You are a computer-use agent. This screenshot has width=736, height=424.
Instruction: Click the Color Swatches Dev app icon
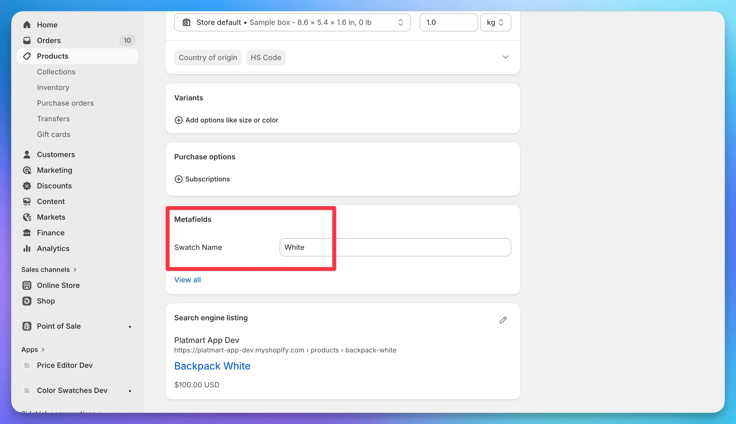tap(27, 390)
